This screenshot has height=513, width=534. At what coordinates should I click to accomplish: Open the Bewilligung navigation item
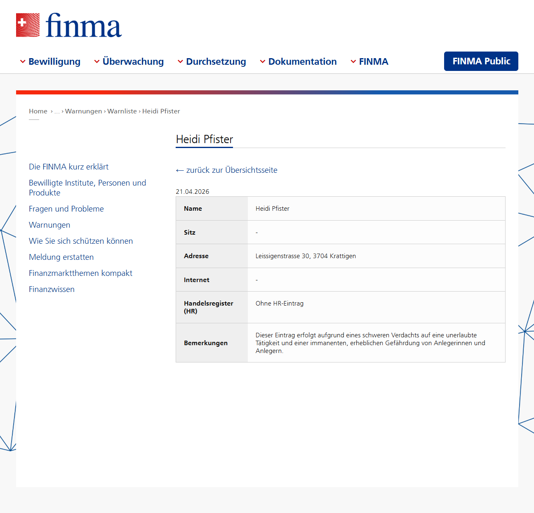54,61
